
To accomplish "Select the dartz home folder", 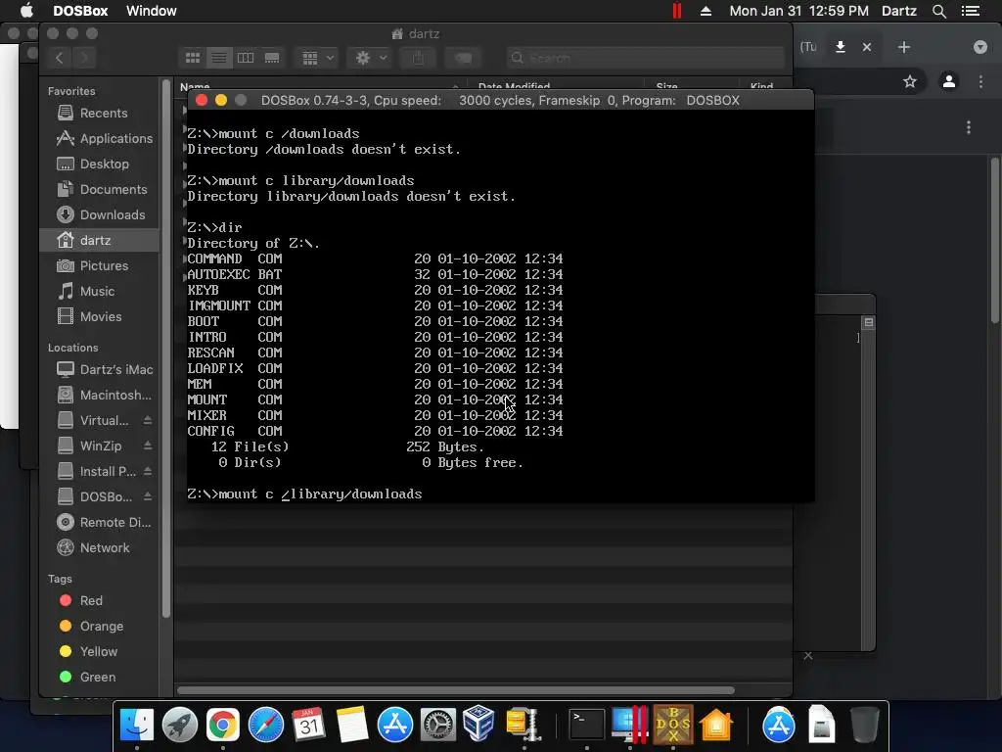I will click(99, 241).
